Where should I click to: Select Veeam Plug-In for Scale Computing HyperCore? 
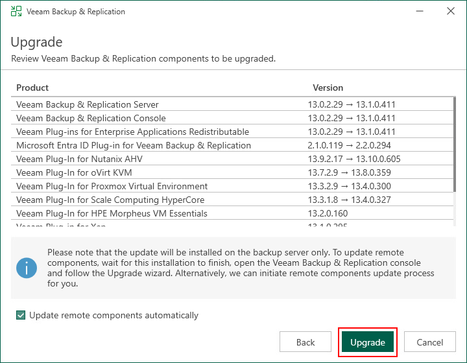(232, 200)
